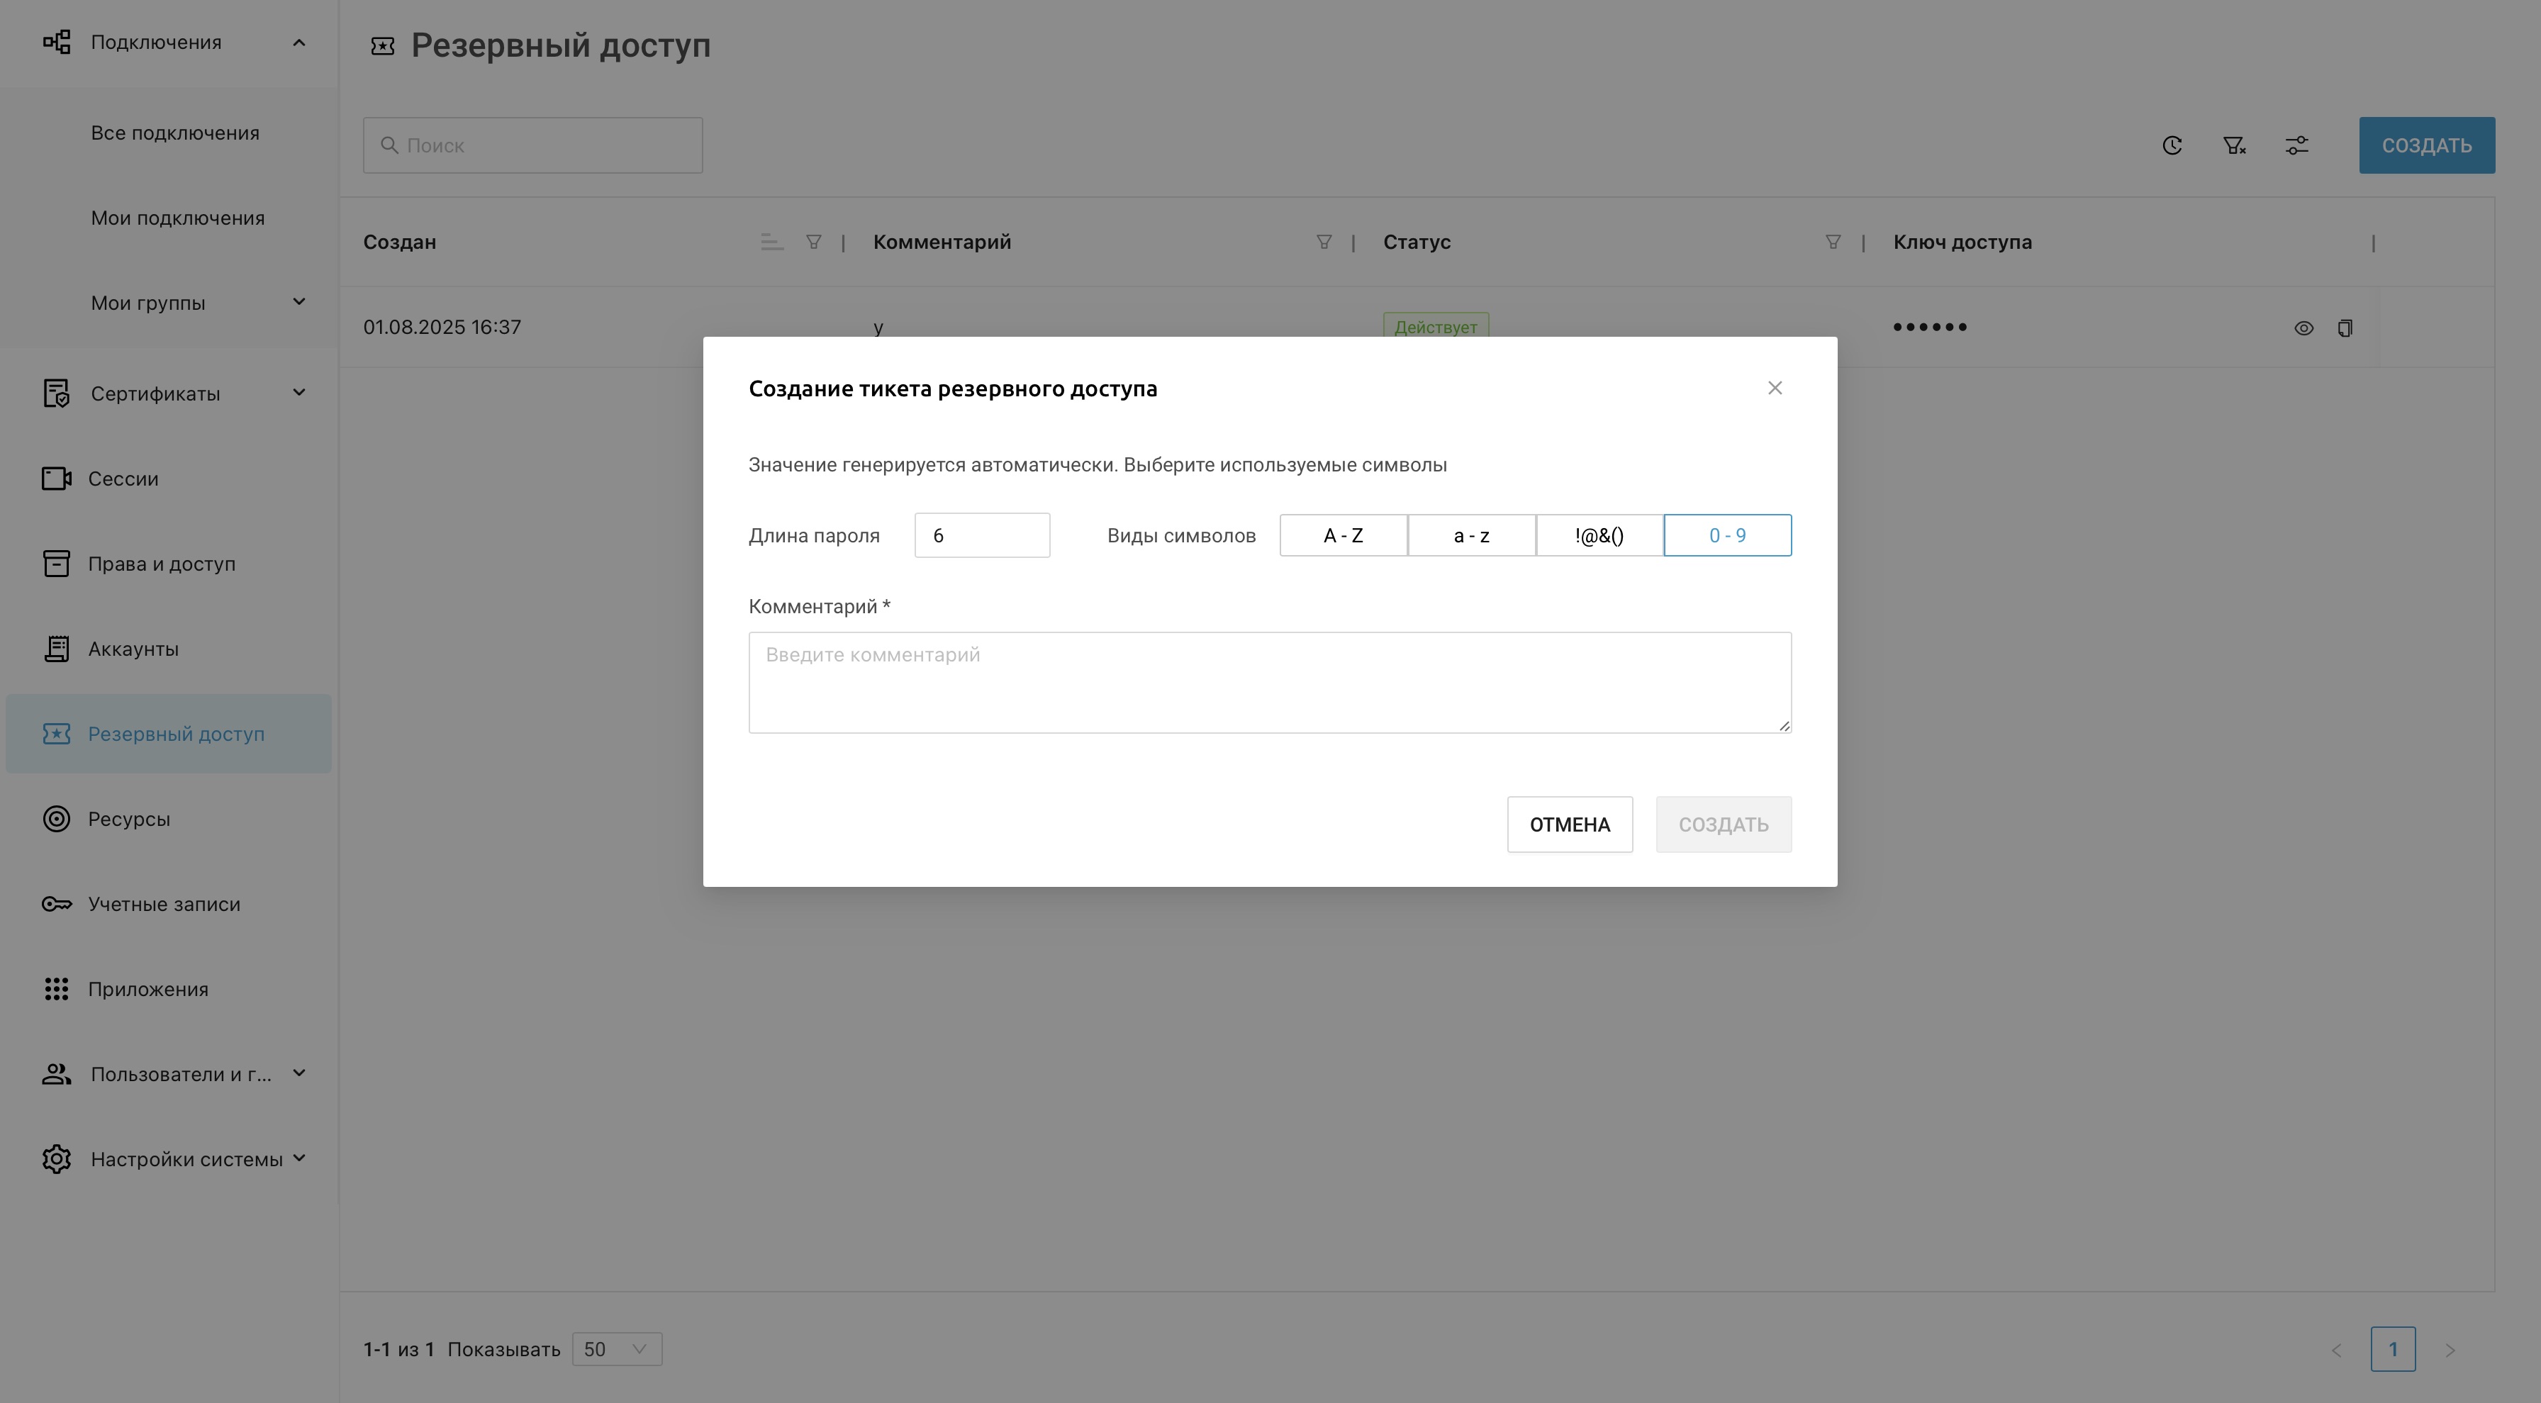The image size is (2541, 1403).
Task: Copy the access key with the copy icon
Action: [2345, 328]
